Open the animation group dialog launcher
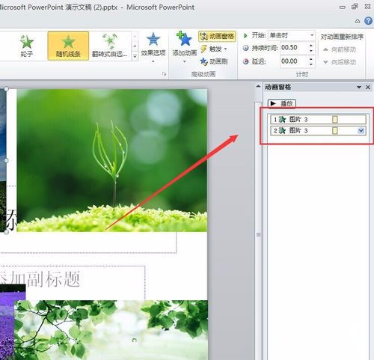 coord(164,74)
